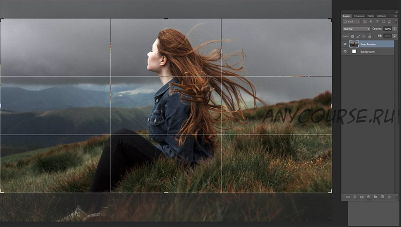Open the Opacity slider dropdown arrow
The width and height of the screenshot is (401, 227).
(394, 28)
